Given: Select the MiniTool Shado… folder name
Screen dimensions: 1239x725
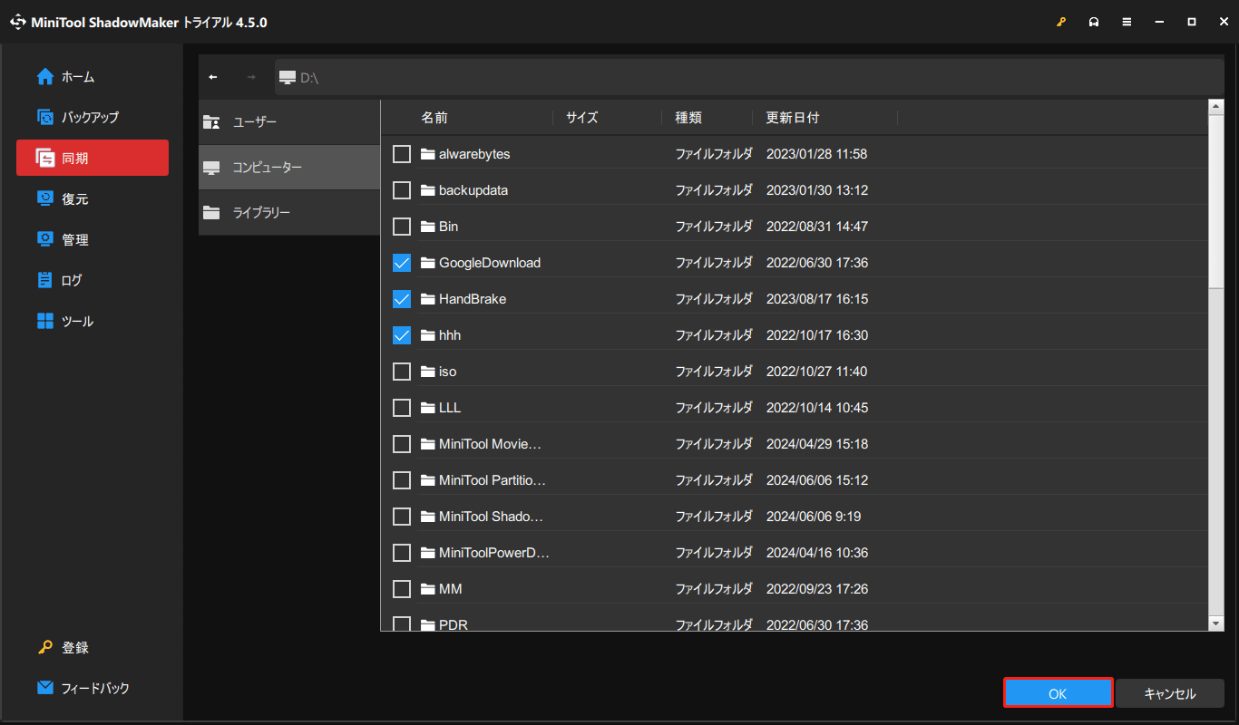Looking at the screenshot, I should pyautogui.click(x=491, y=517).
